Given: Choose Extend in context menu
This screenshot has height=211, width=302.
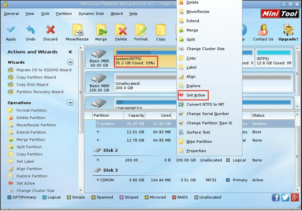Looking at the screenshot, I should click(x=209, y=21).
